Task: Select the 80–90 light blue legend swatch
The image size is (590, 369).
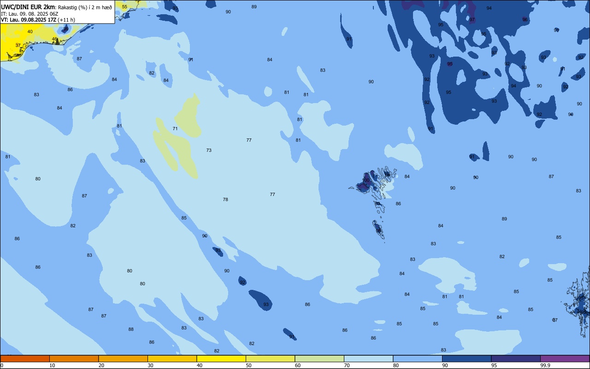Action: coord(418,358)
